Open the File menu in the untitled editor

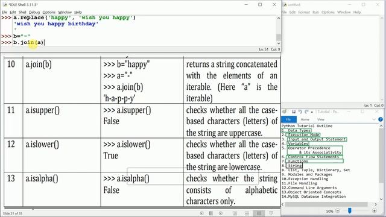point(284,12)
